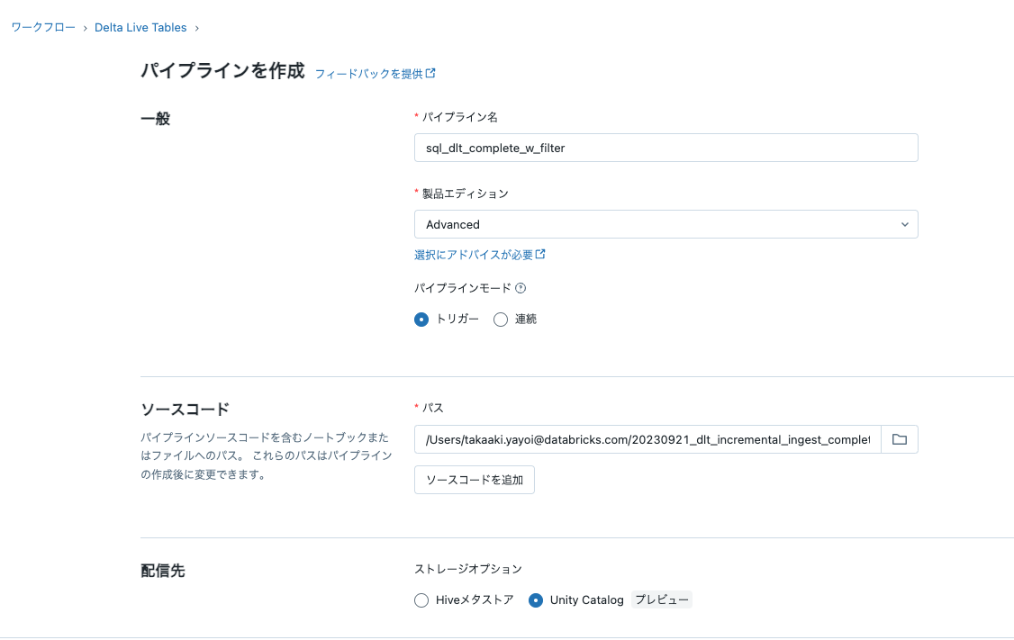Open the file browser folder icon

(900, 438)
